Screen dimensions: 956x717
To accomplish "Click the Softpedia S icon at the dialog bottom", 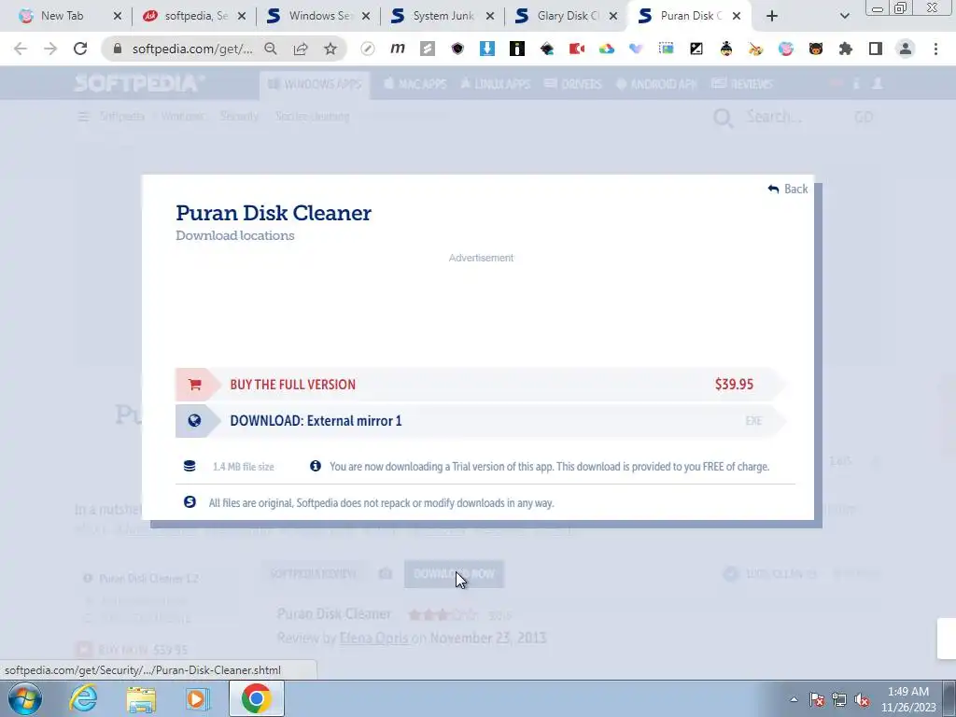I will (x=190, y=501).
